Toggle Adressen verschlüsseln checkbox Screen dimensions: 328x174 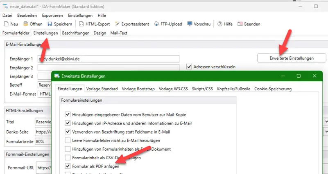[189, 67]
